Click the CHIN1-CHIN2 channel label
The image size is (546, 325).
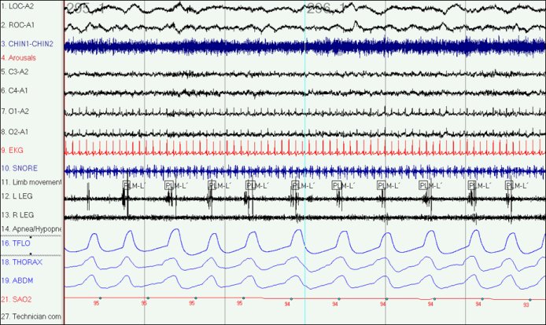point(27,44)
